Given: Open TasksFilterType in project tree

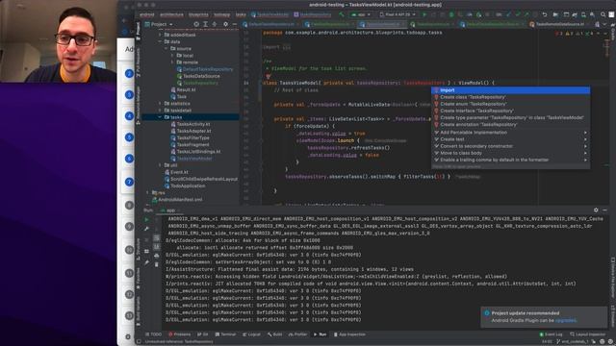Looking at the screenshot, I should (x=191, y=138).
